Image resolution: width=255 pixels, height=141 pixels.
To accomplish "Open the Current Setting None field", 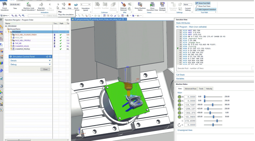I will click(x=188, y=5).
